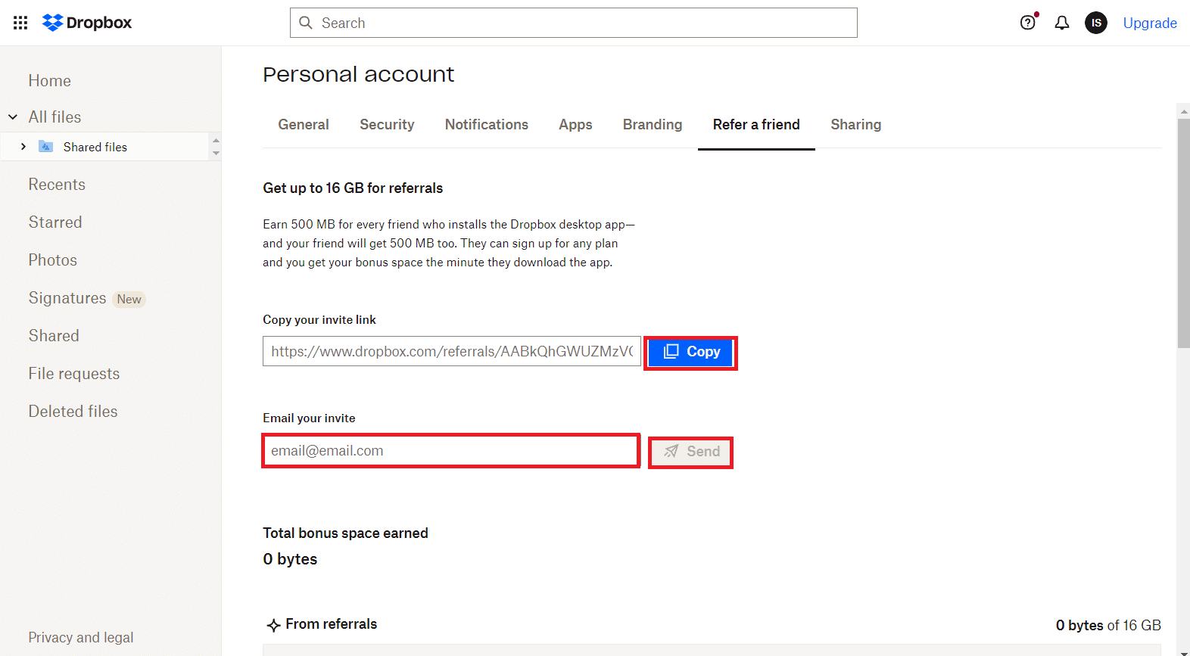
Task: Open the help question mark icon
Action: pos(1027,23)
